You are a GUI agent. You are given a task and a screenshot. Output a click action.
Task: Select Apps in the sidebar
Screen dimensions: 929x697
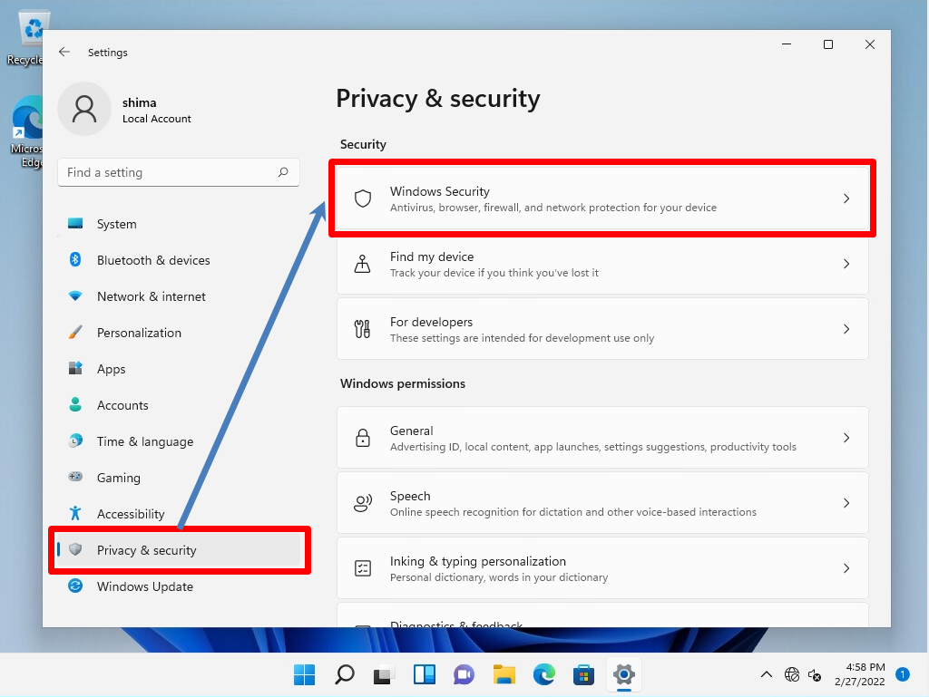(x=179, y=369)
